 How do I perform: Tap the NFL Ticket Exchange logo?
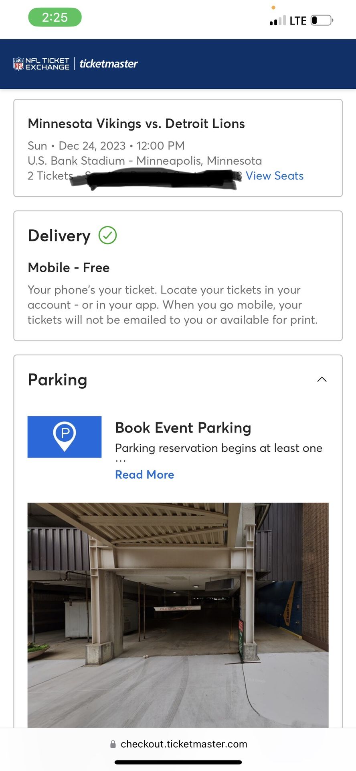point(41,64)
